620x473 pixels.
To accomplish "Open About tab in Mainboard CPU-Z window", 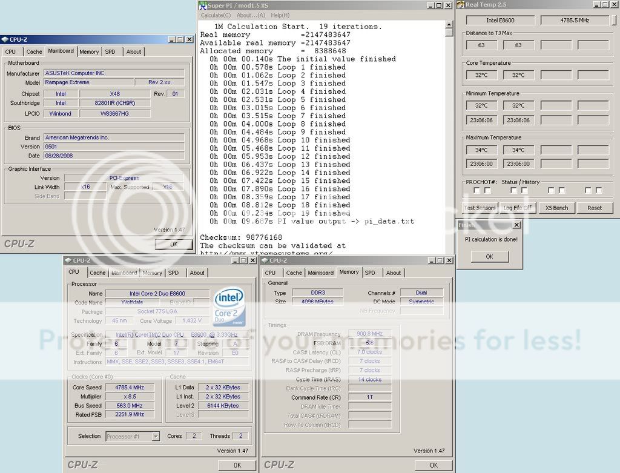I will pos(134,52).
